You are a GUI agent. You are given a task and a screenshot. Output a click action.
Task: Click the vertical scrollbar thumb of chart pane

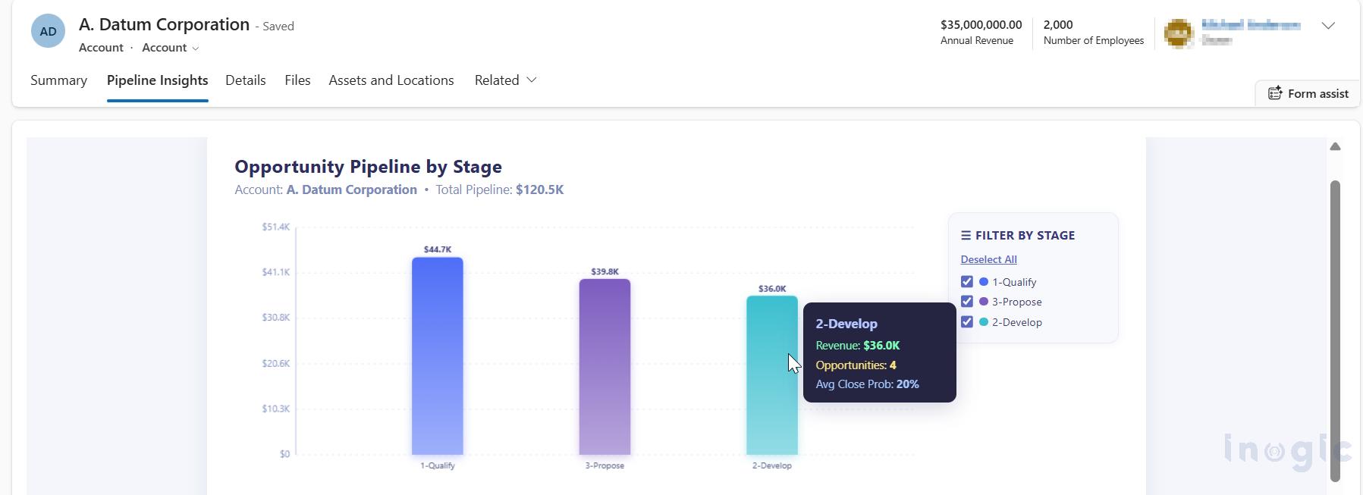coord(1335,331)
